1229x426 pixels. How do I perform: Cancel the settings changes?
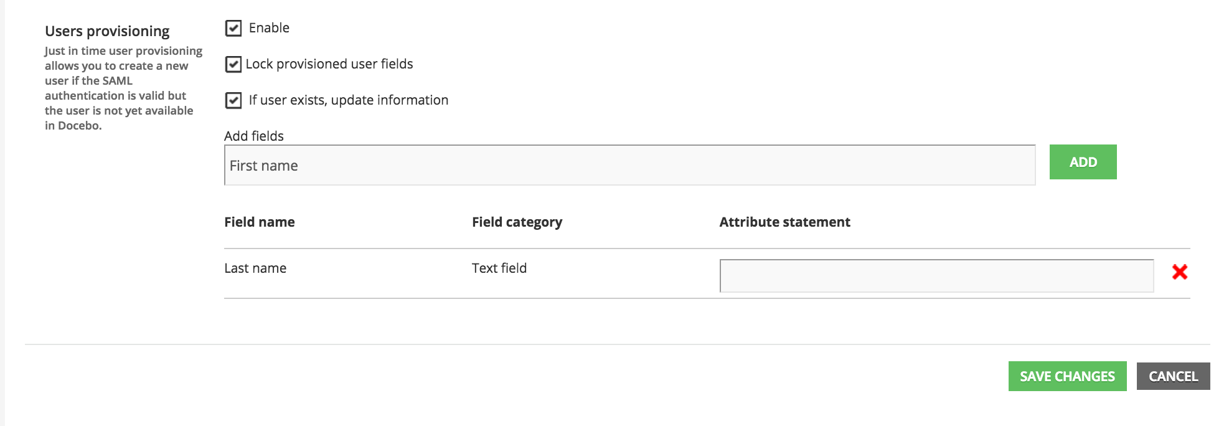1173,376
